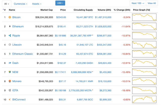Open the Bitcoin coin page link

coord(16,17)
